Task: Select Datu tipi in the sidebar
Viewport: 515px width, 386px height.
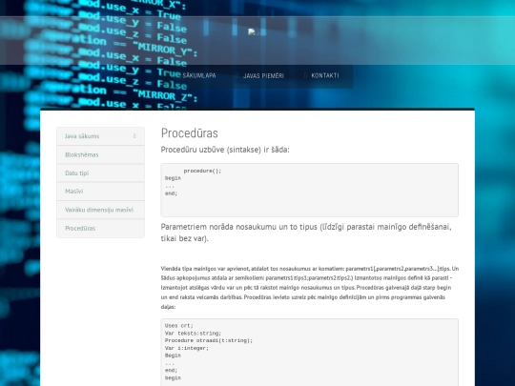Action: [x=100, y=173]
